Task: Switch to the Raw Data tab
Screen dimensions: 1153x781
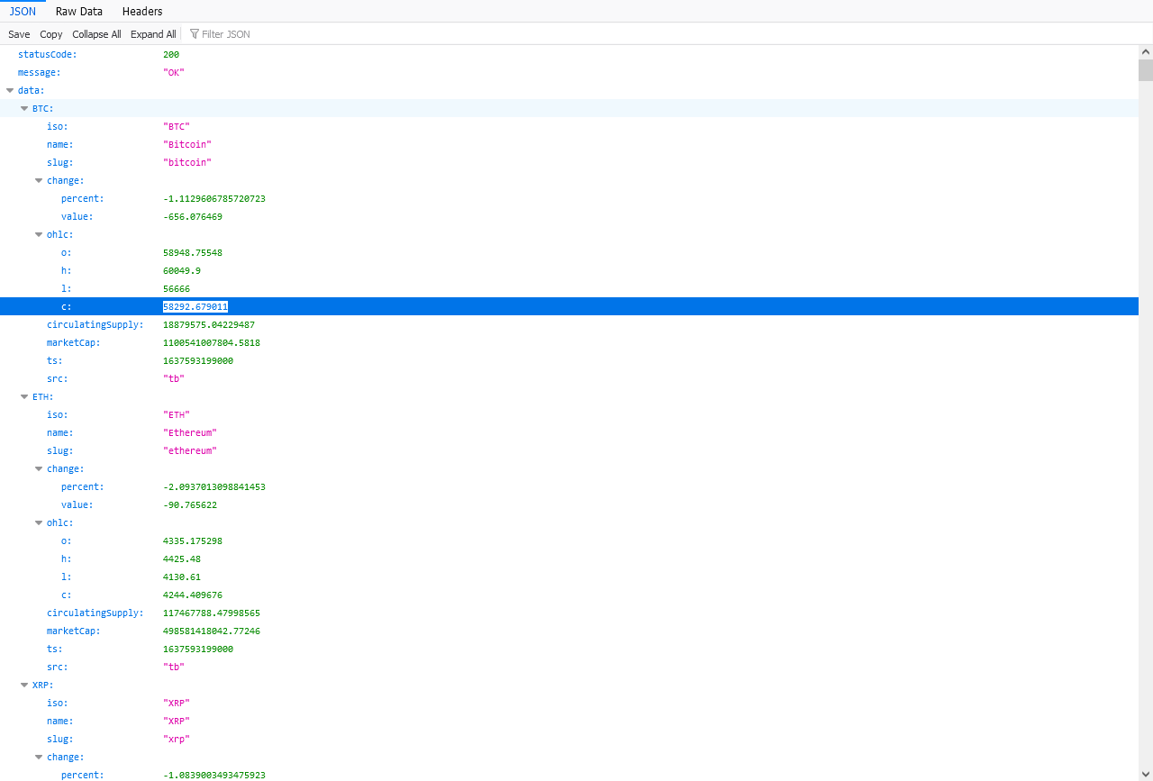Action: click(79, 12)
